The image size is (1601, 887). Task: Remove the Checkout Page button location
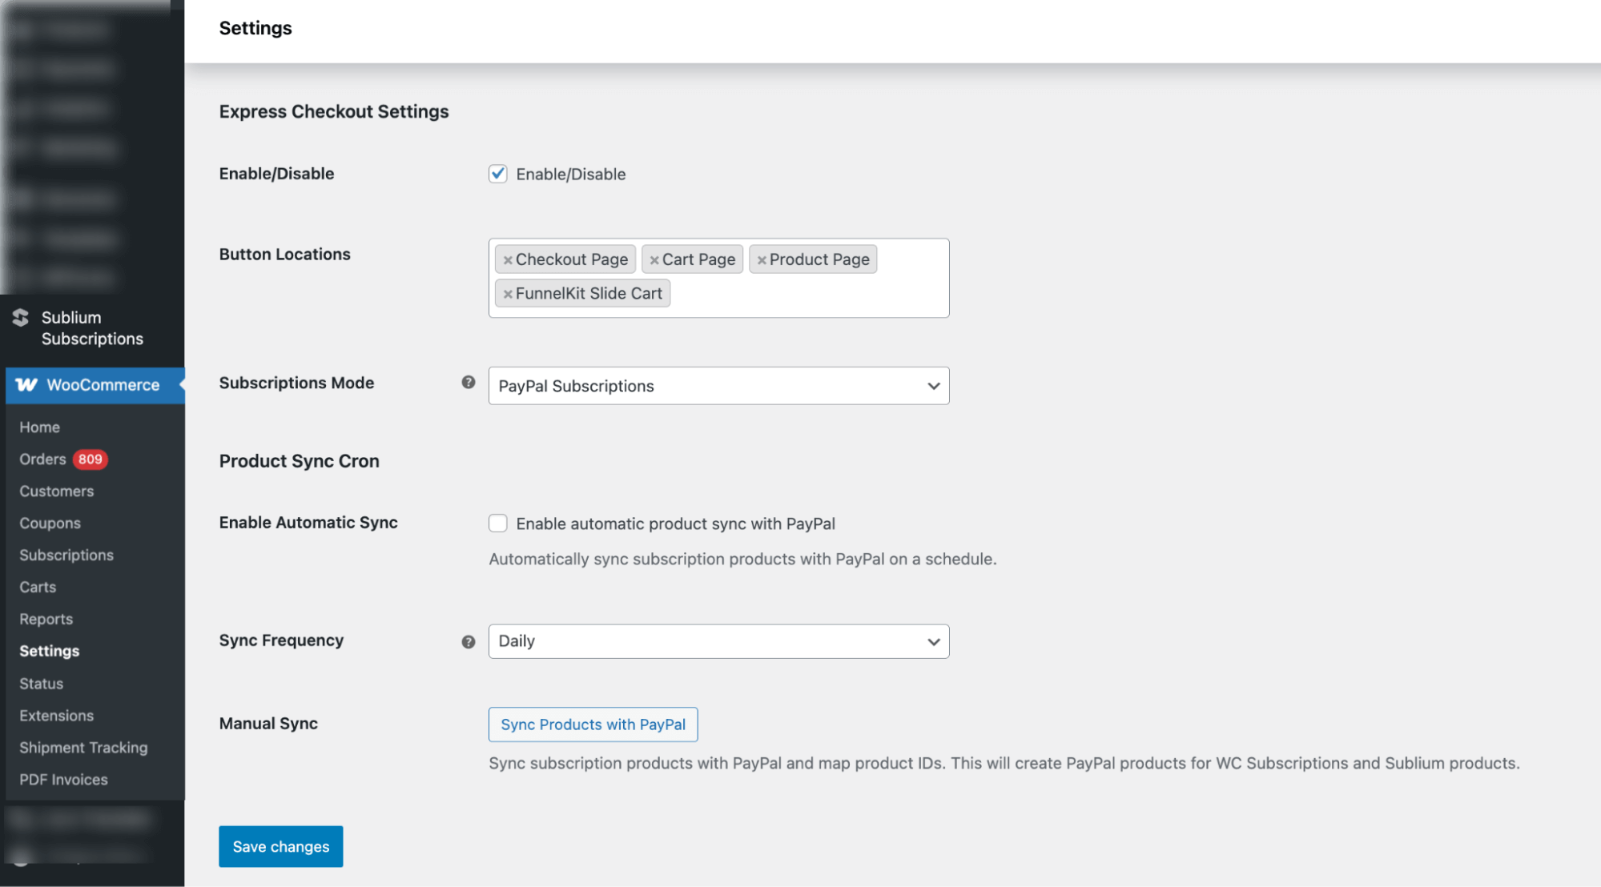coord(507,259)
